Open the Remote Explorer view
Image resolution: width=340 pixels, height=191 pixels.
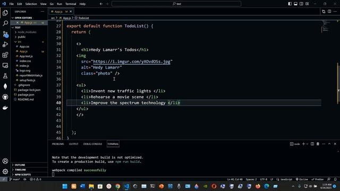pos(5,65)
